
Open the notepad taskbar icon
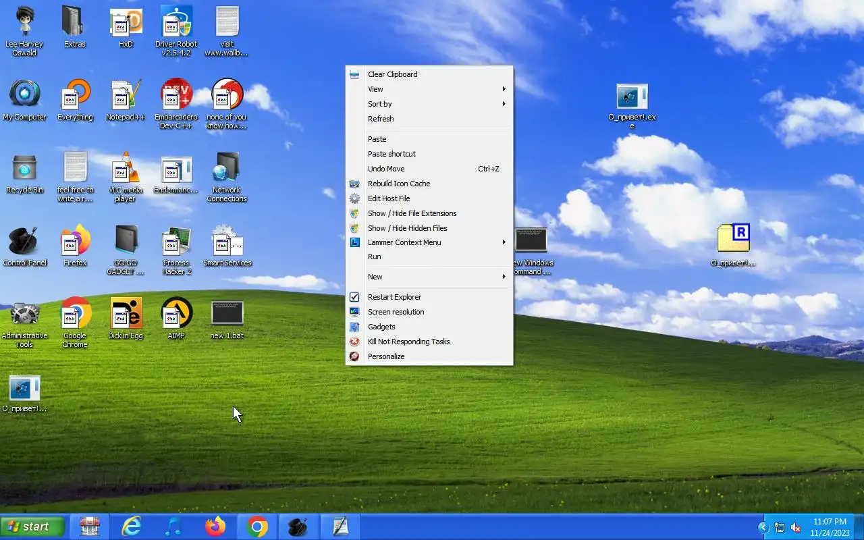(340, 526)
